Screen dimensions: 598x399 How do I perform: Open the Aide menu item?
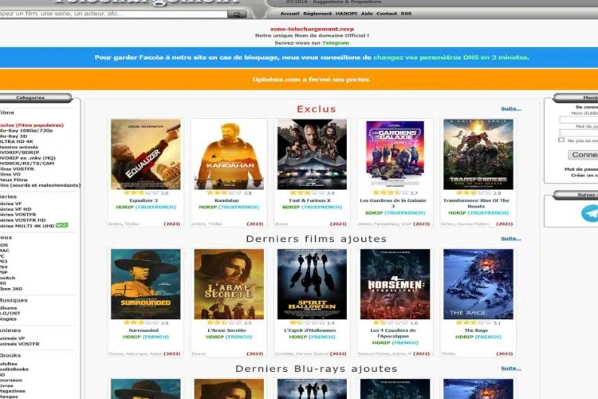pyautogui.click(x=367, y=14)
